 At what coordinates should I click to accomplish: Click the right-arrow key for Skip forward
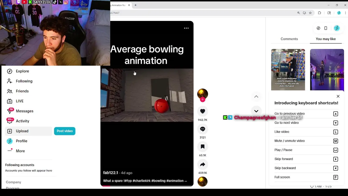[x=335, y=159]
